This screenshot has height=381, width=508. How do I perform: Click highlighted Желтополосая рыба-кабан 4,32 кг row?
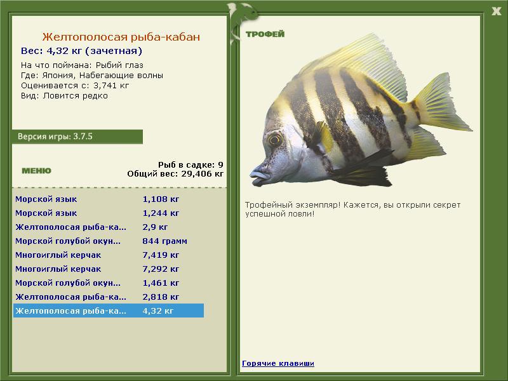[108, 311]
